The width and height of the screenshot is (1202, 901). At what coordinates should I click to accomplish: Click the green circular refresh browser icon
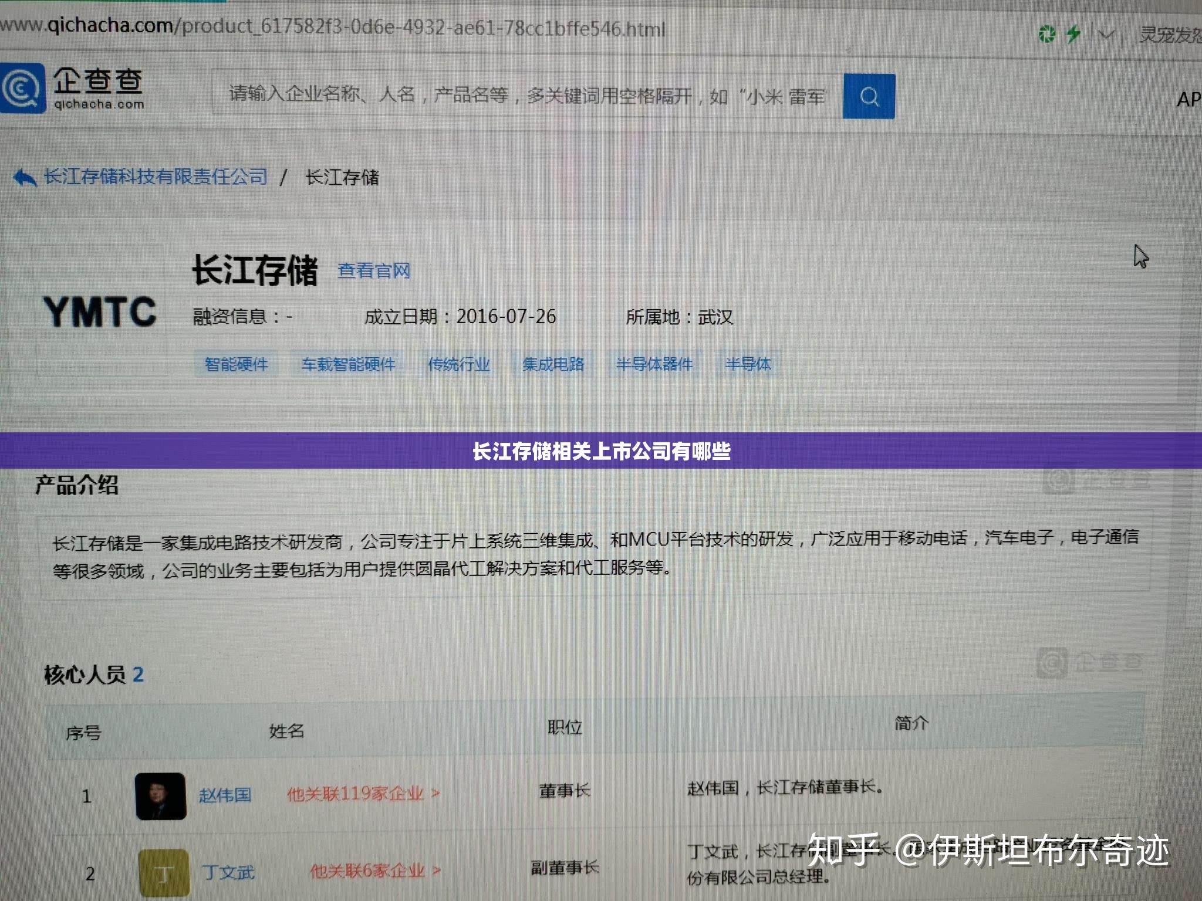(1046, 34)
